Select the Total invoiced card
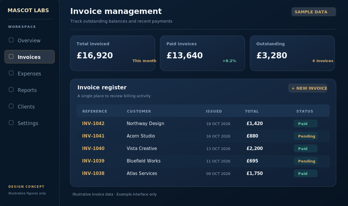Image resolution: width=348 pixels, height=206 pixels. (x=113, y=53)
